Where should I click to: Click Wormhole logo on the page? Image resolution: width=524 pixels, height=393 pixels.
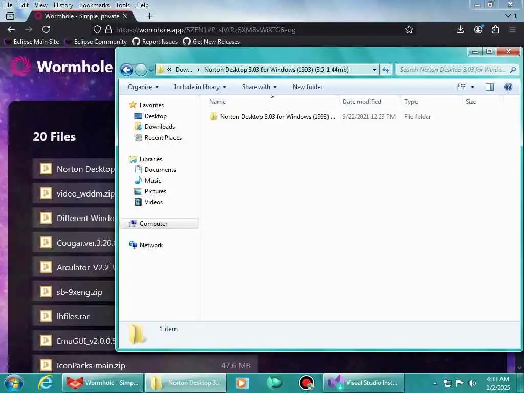(x=62, y=67)
